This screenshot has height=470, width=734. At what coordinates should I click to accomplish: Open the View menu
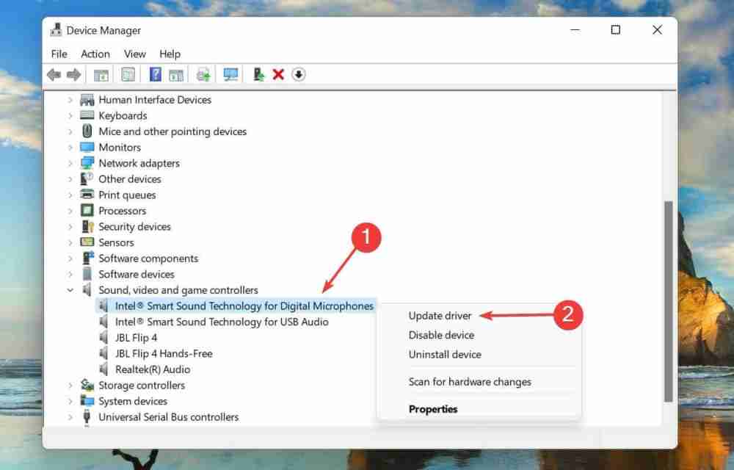point(135,54)
